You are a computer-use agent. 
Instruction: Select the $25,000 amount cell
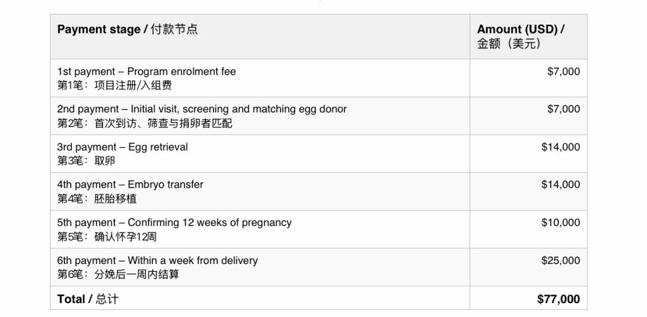tap(560, 261)
